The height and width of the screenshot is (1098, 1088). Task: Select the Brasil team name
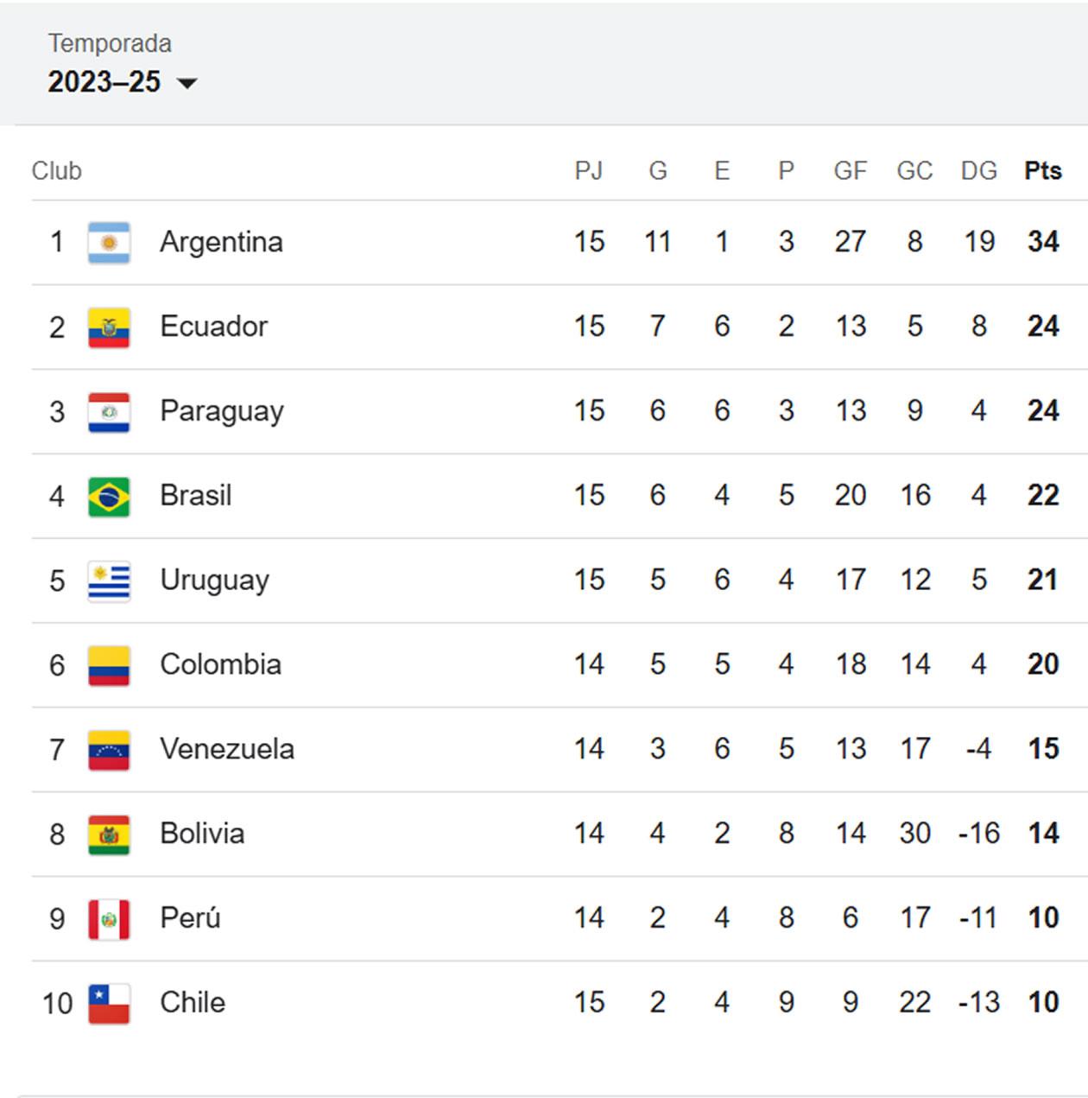tap(196, 496)
